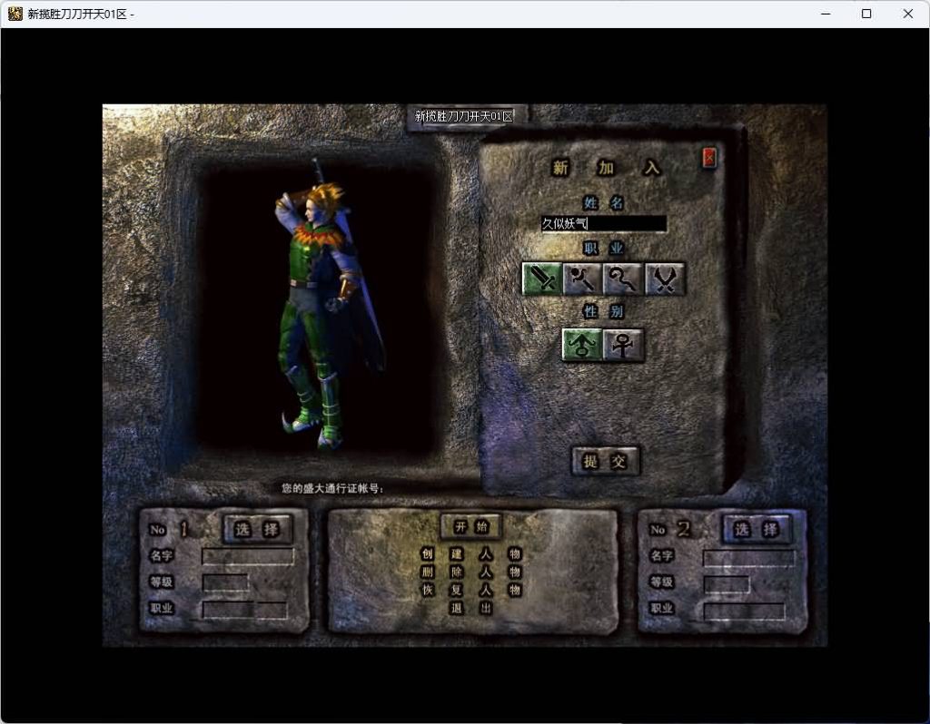This screenshot has width=930, height=724.
Task: Choose the Wizard class icon
Action: coord(583,279)
